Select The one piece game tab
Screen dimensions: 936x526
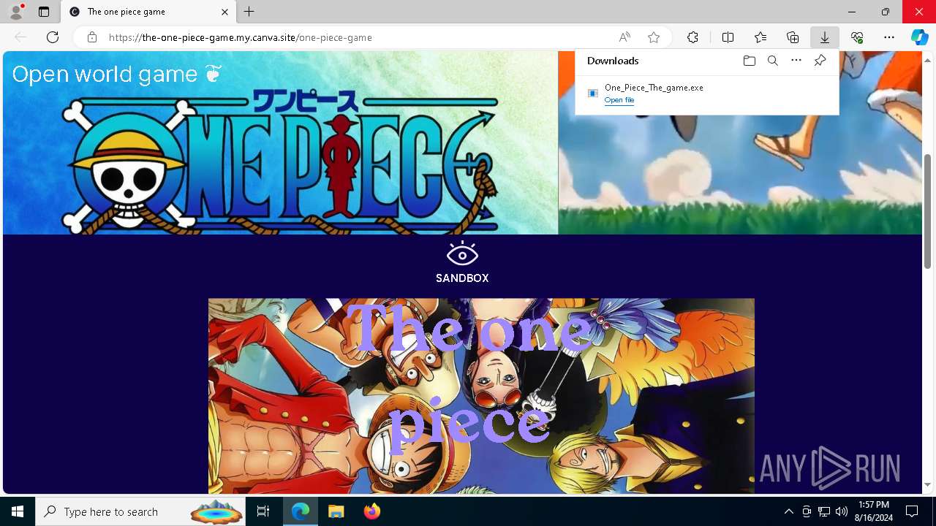pyautogui.click(x=148, y=12)
